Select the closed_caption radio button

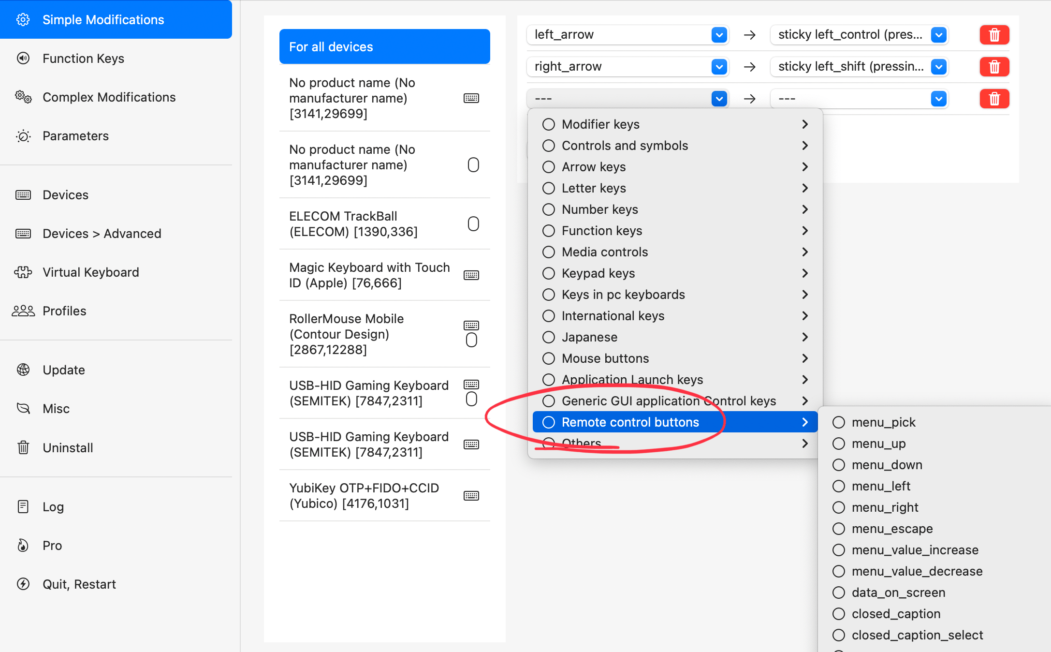[839, 613]
